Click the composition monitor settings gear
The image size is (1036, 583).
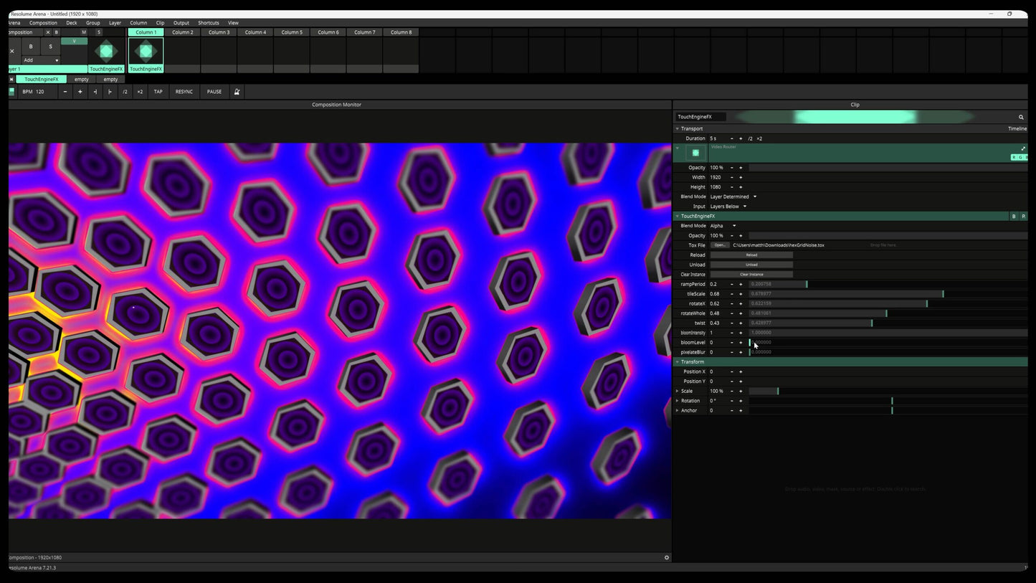[x=666, y=557]
